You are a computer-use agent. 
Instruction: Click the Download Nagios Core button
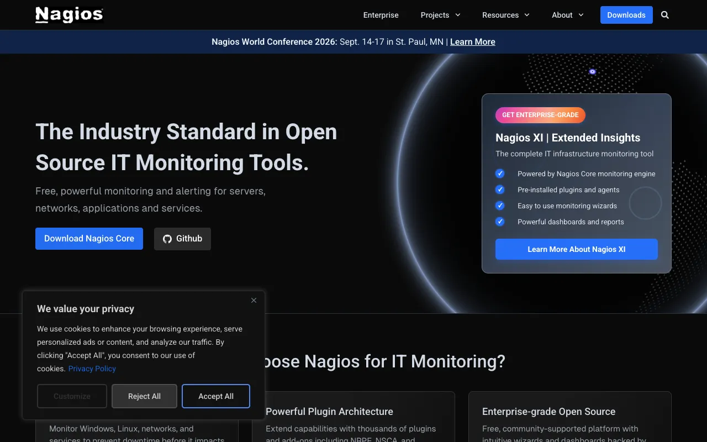89,239
